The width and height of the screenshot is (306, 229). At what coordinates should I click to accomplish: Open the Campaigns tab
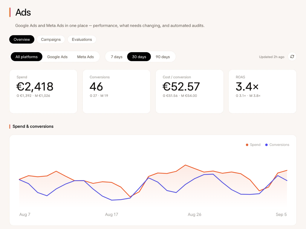click(51, 39)
